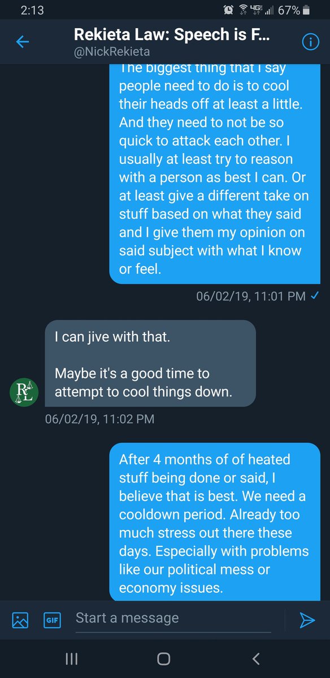The width and height of the screenshot is (330, 678).
Task: Tap the send message arrow icon
Action: (x=307, y=620)
